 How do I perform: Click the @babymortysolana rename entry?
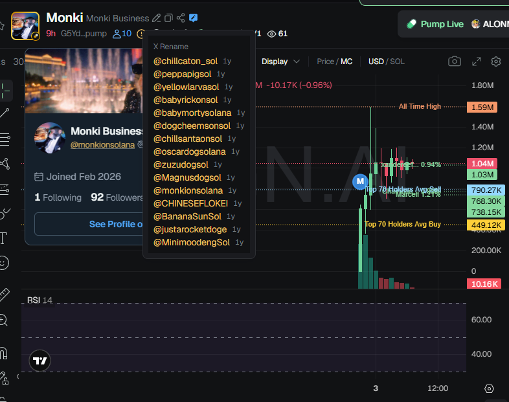pyautogui.click(x=192, y=113)
